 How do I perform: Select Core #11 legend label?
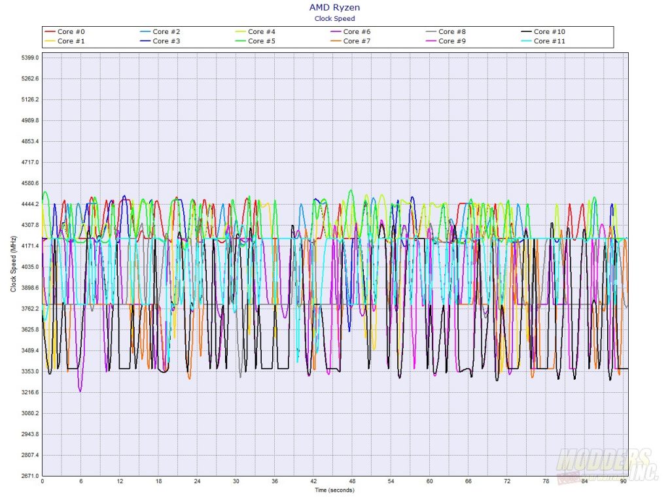[549, 41]
